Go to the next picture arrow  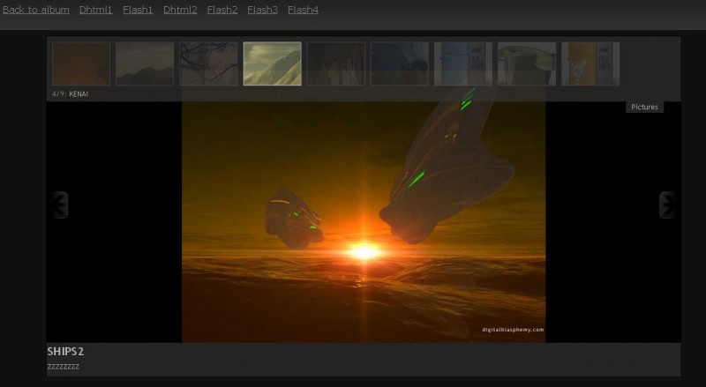[667, 205]
